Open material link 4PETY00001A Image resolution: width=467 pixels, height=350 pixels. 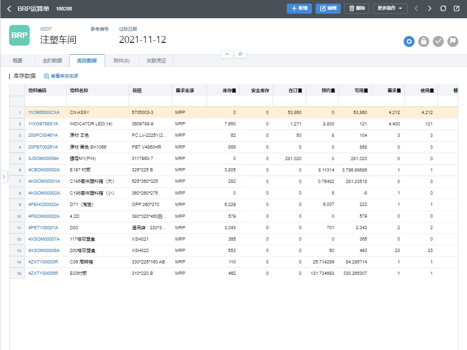pyautogui.click(x=43, y=228)
